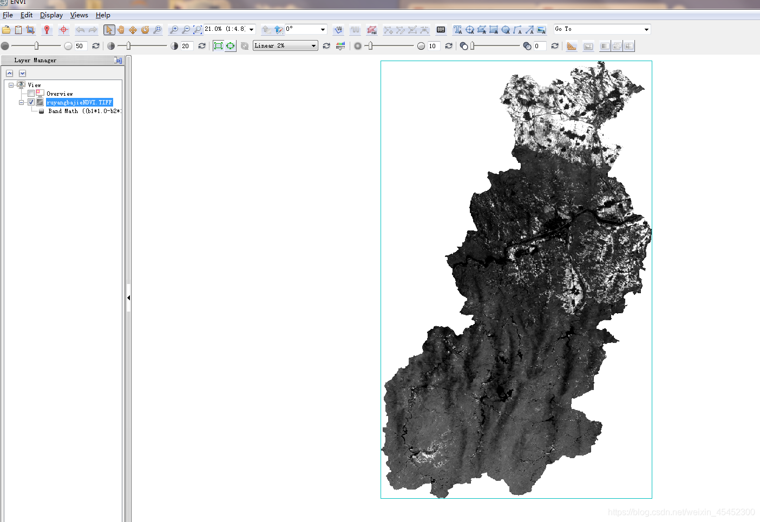This screenshot has height=522, width=760.
Task: Open the Region of Interest tool
Action: (x=372, y=30)
